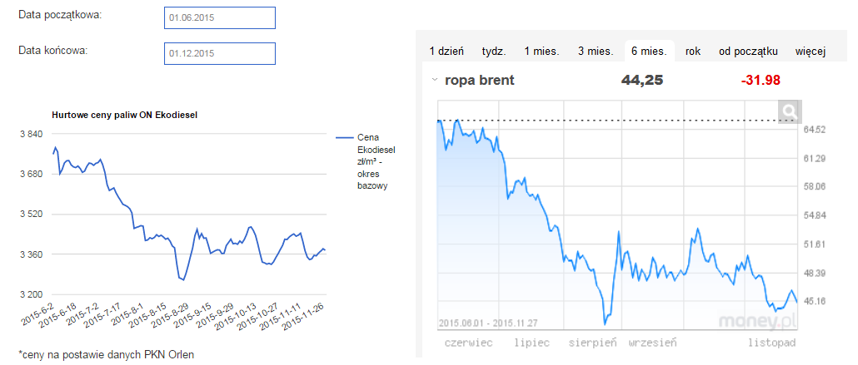Click the red -31.98 change value

pyautogui.click(x=761, y=81)
